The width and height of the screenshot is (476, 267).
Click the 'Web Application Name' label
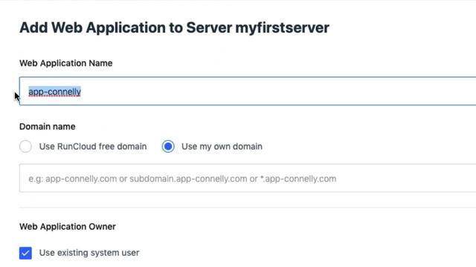point(66,63)
